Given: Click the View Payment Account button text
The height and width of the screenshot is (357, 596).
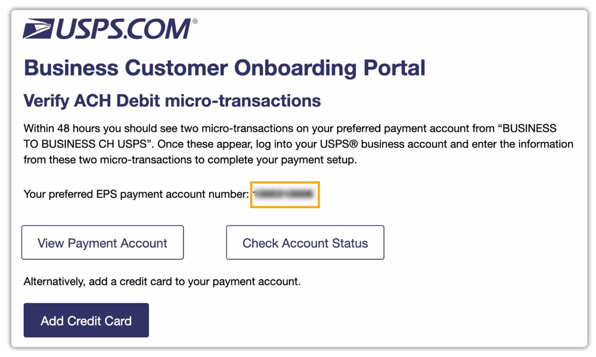Looking at the screenshot, I should 103,243.
